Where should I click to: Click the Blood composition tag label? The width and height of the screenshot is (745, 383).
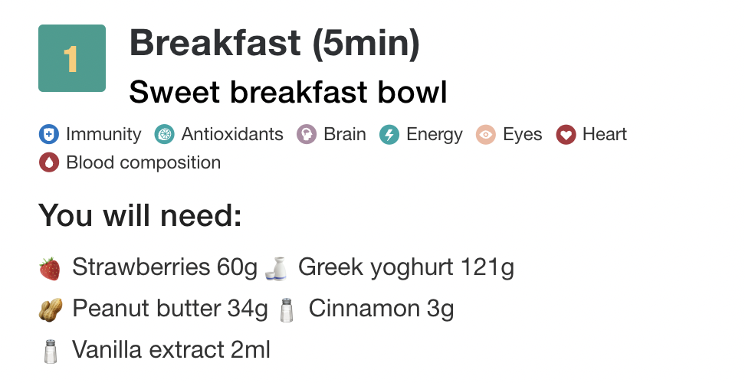(x=143, y=162)
